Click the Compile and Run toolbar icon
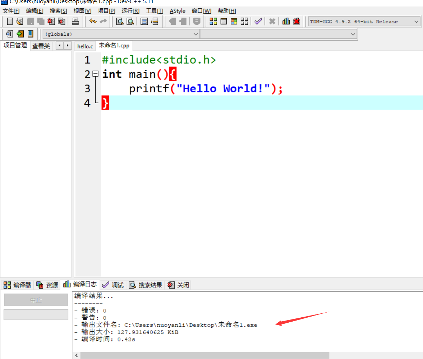The width and height of the screenshot is (423, 359). pyautogui.click(x=234, y=21)
